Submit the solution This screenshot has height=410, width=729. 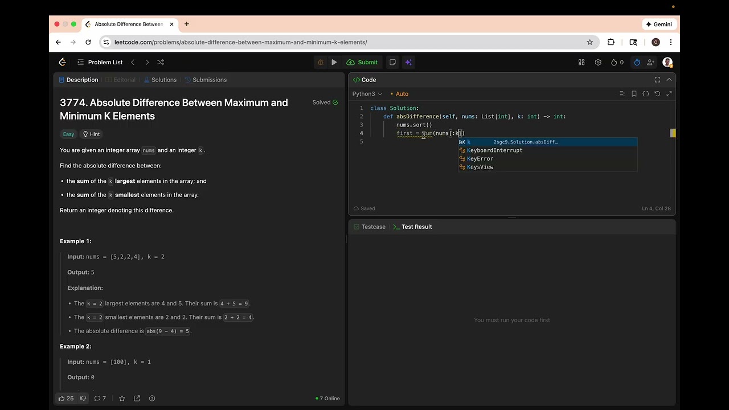(x=362, y=62)
